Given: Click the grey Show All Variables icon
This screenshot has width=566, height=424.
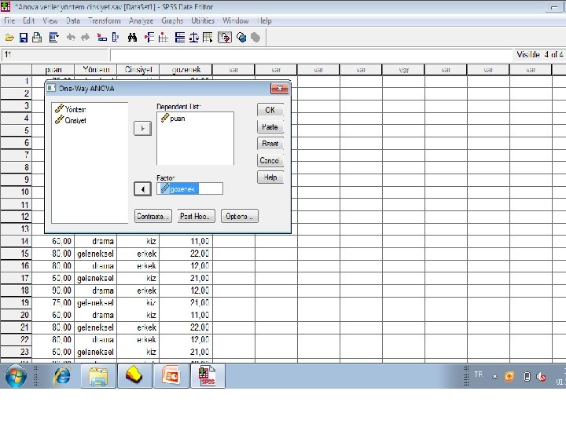Looking at the screenshot, I should 255,38.
